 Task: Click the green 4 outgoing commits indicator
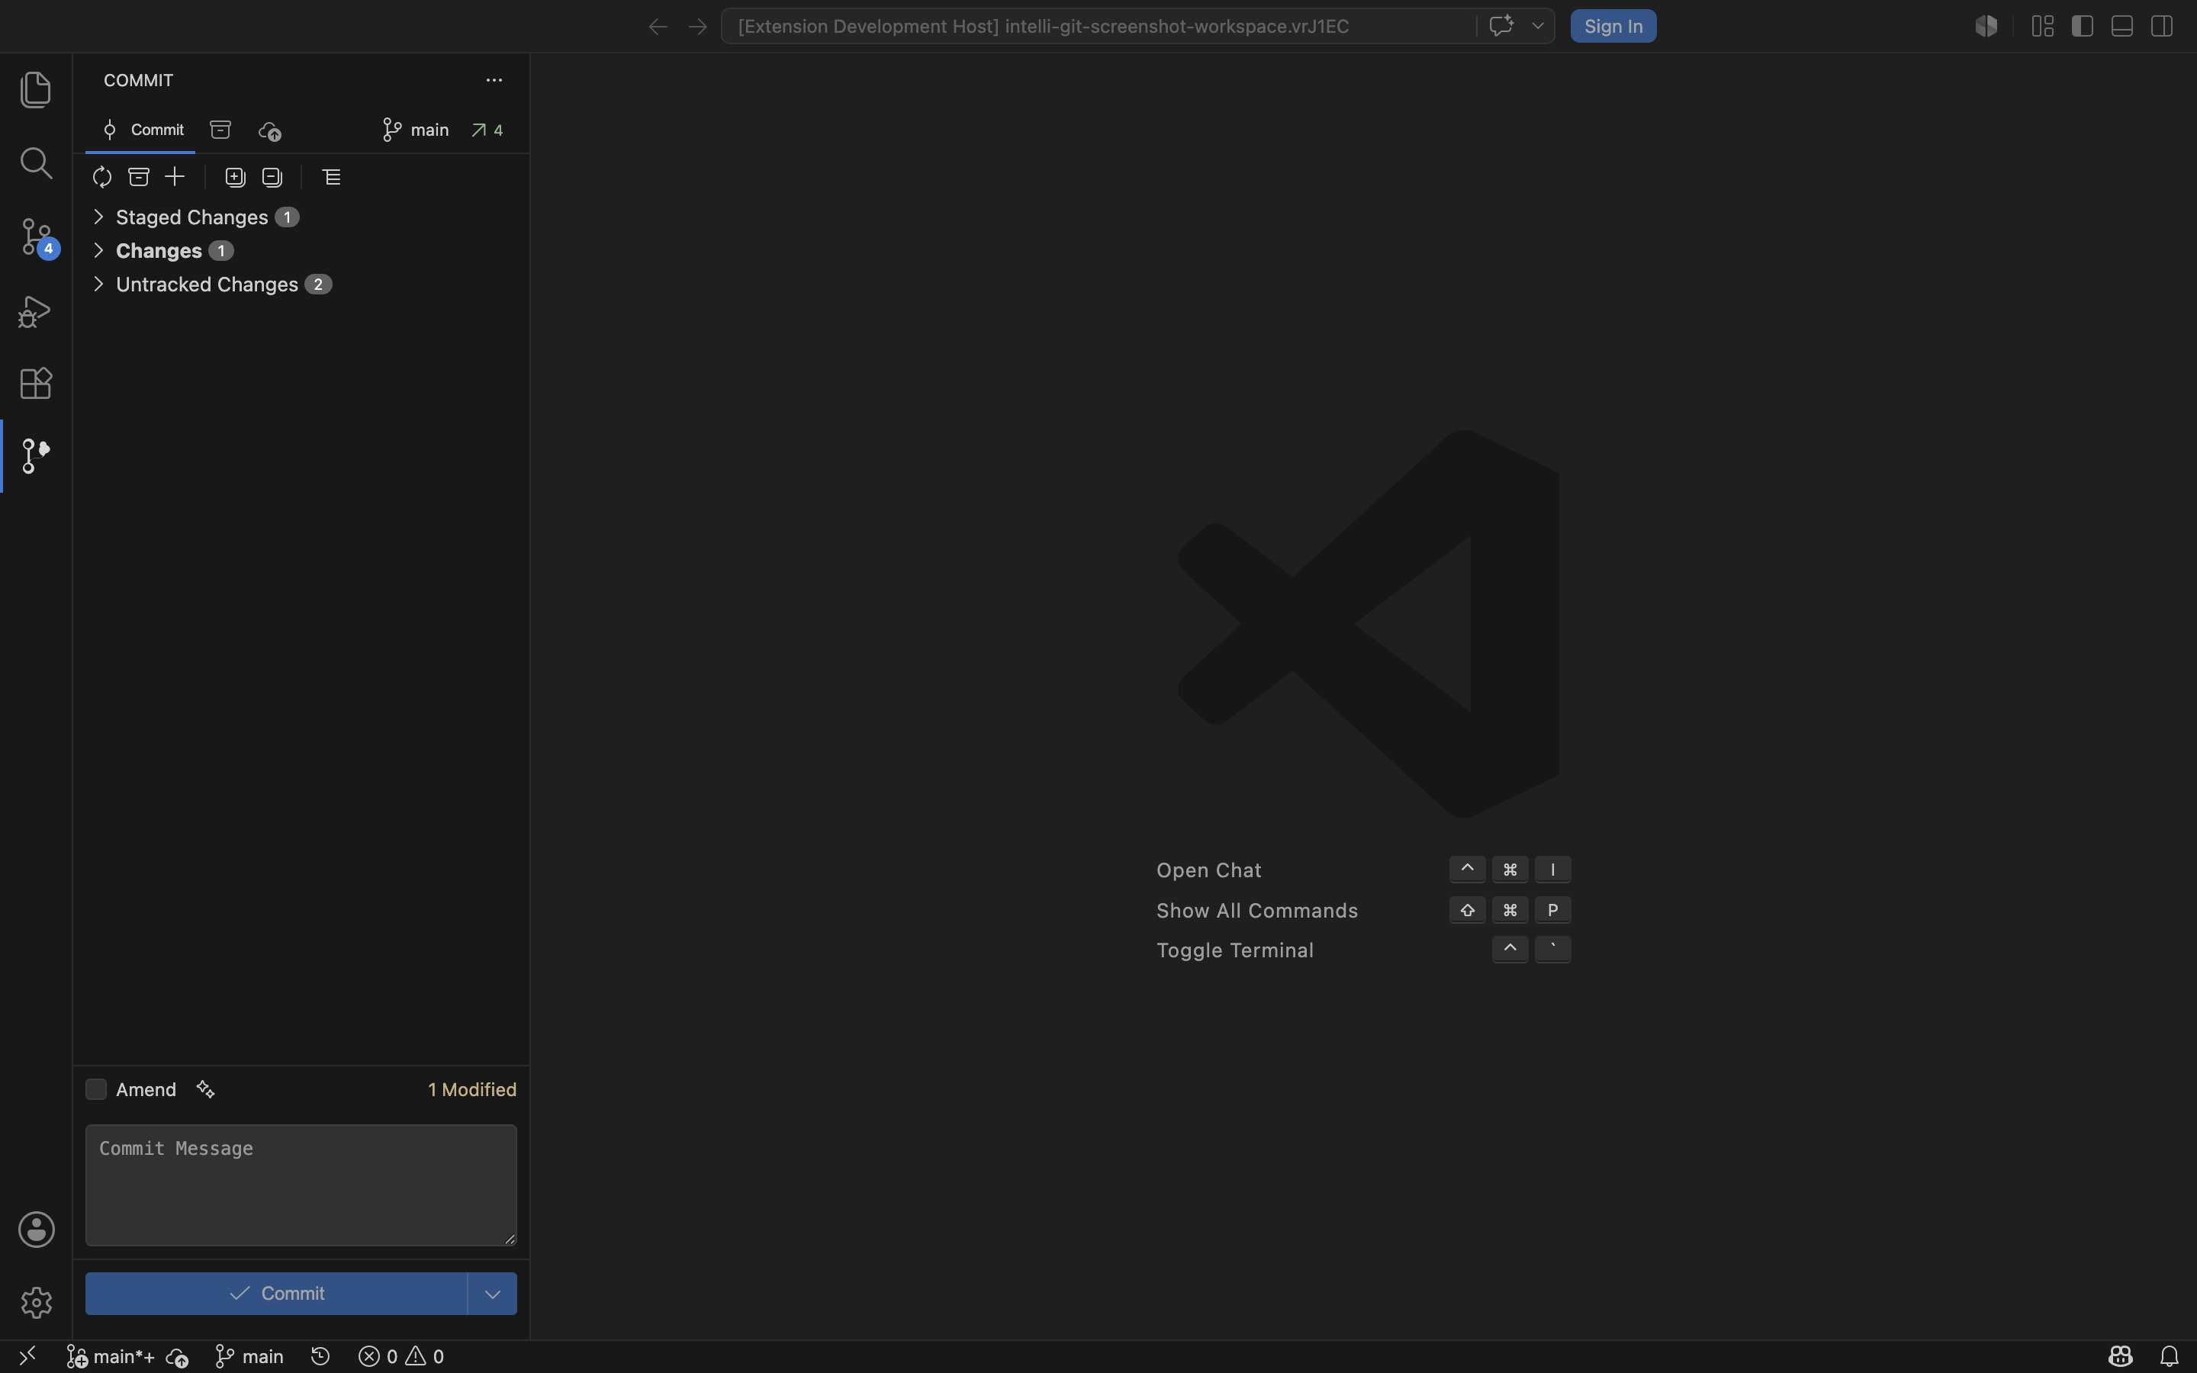pos(487,130)
